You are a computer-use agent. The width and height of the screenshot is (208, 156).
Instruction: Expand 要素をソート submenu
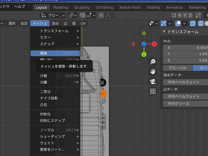(x=55, y=149)
